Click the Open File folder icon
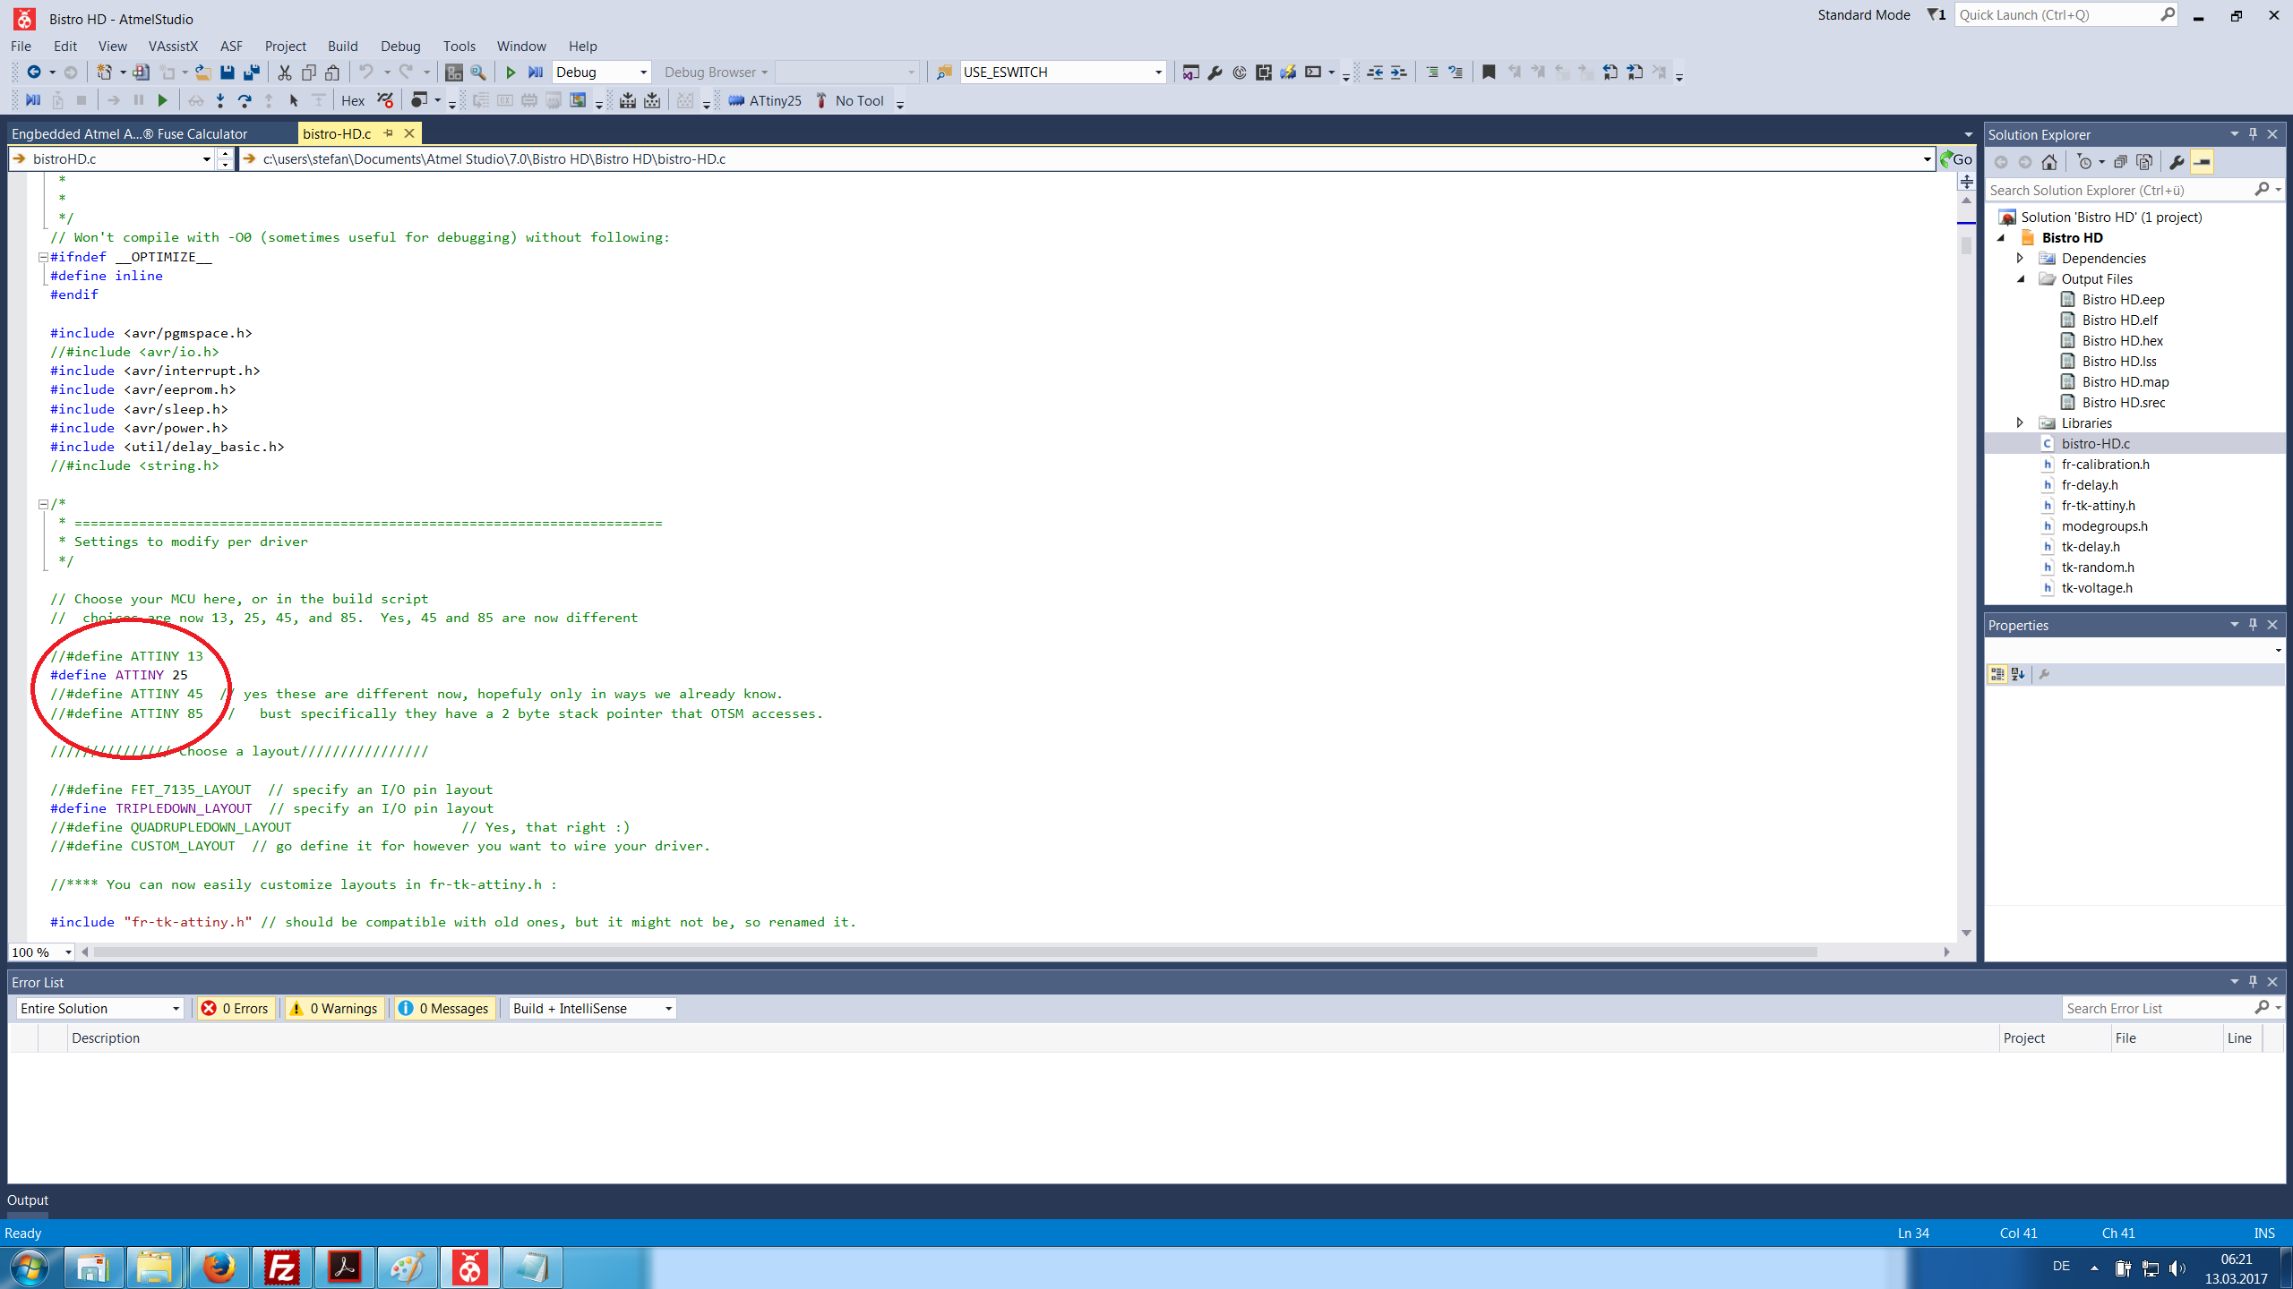Viewport: 2293px width, 1289px height. pos(203,73)
